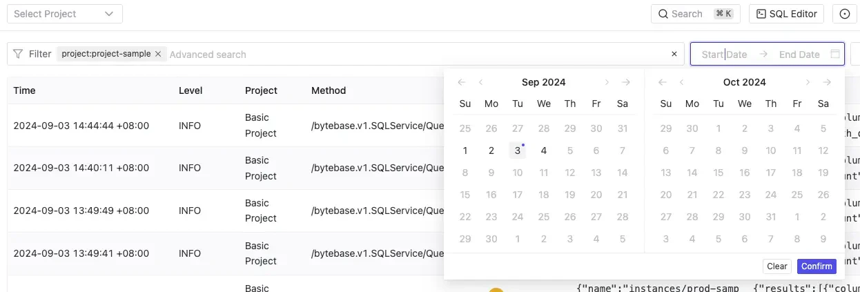Screen dimensions: 860x292
Task: Click the Time column header
Action: pyautogui.click(x=24, y=90)
